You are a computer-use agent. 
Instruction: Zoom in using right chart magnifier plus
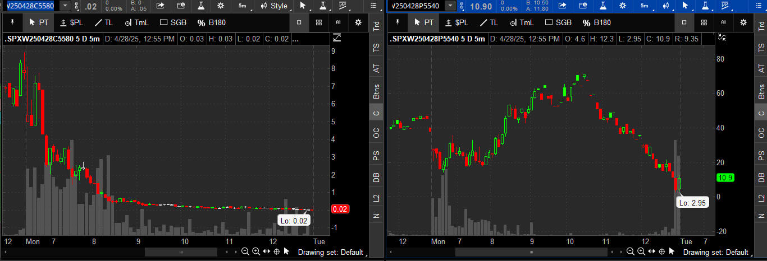click(x=641, y=252)
